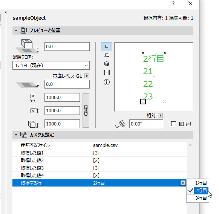Close the dialog with X button

[190, 3]
